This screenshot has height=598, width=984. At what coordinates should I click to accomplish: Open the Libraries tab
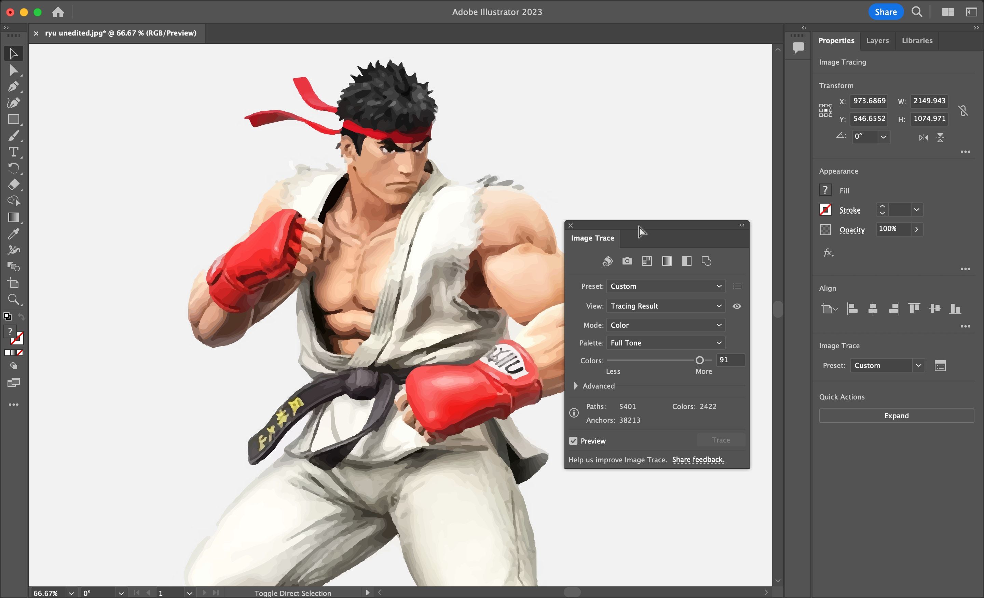click(916, 41)
